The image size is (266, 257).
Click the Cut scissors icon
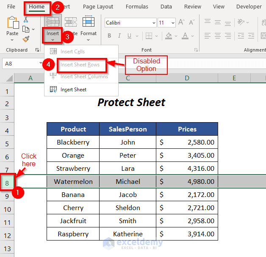26,19
